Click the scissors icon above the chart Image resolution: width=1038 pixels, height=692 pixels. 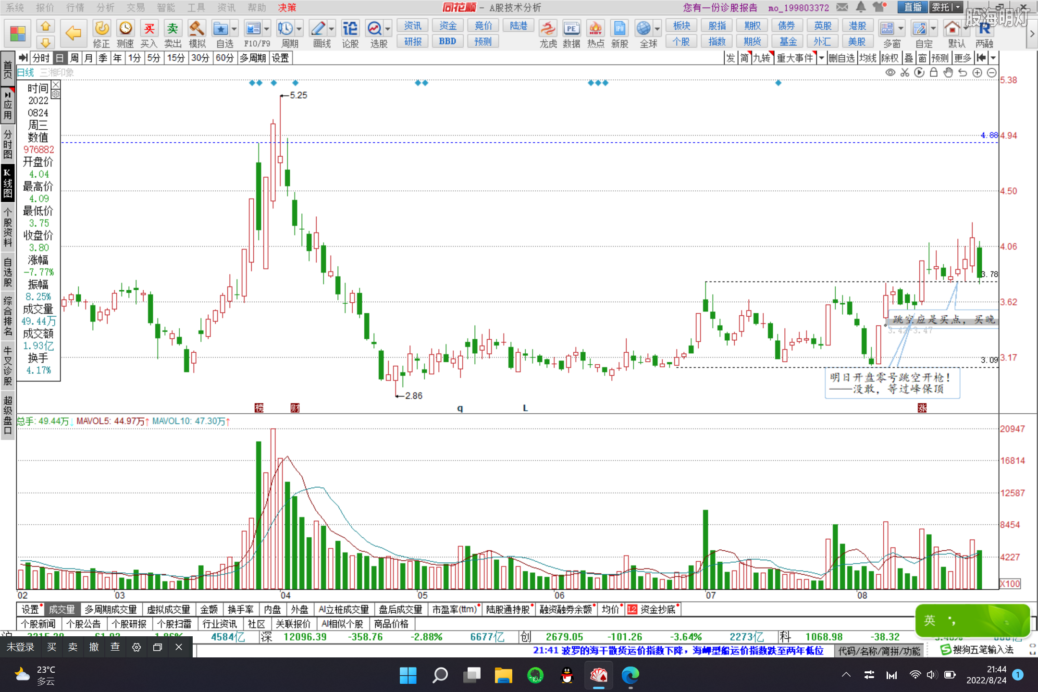pos(905,73)
